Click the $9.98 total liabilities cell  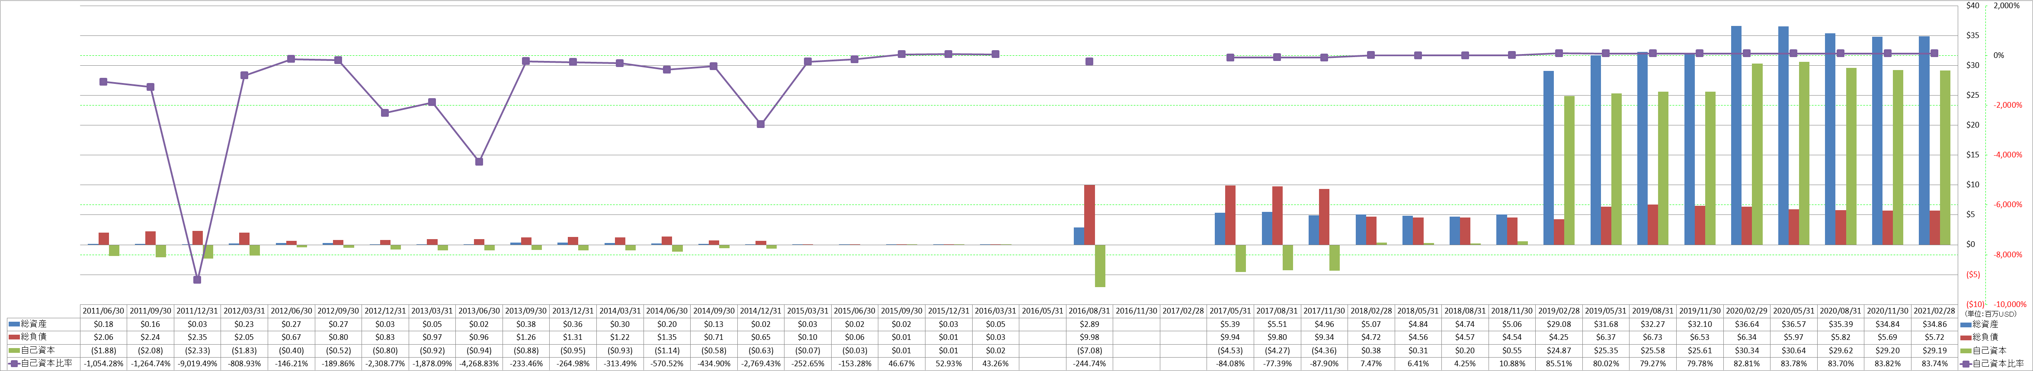point(1090,337)
